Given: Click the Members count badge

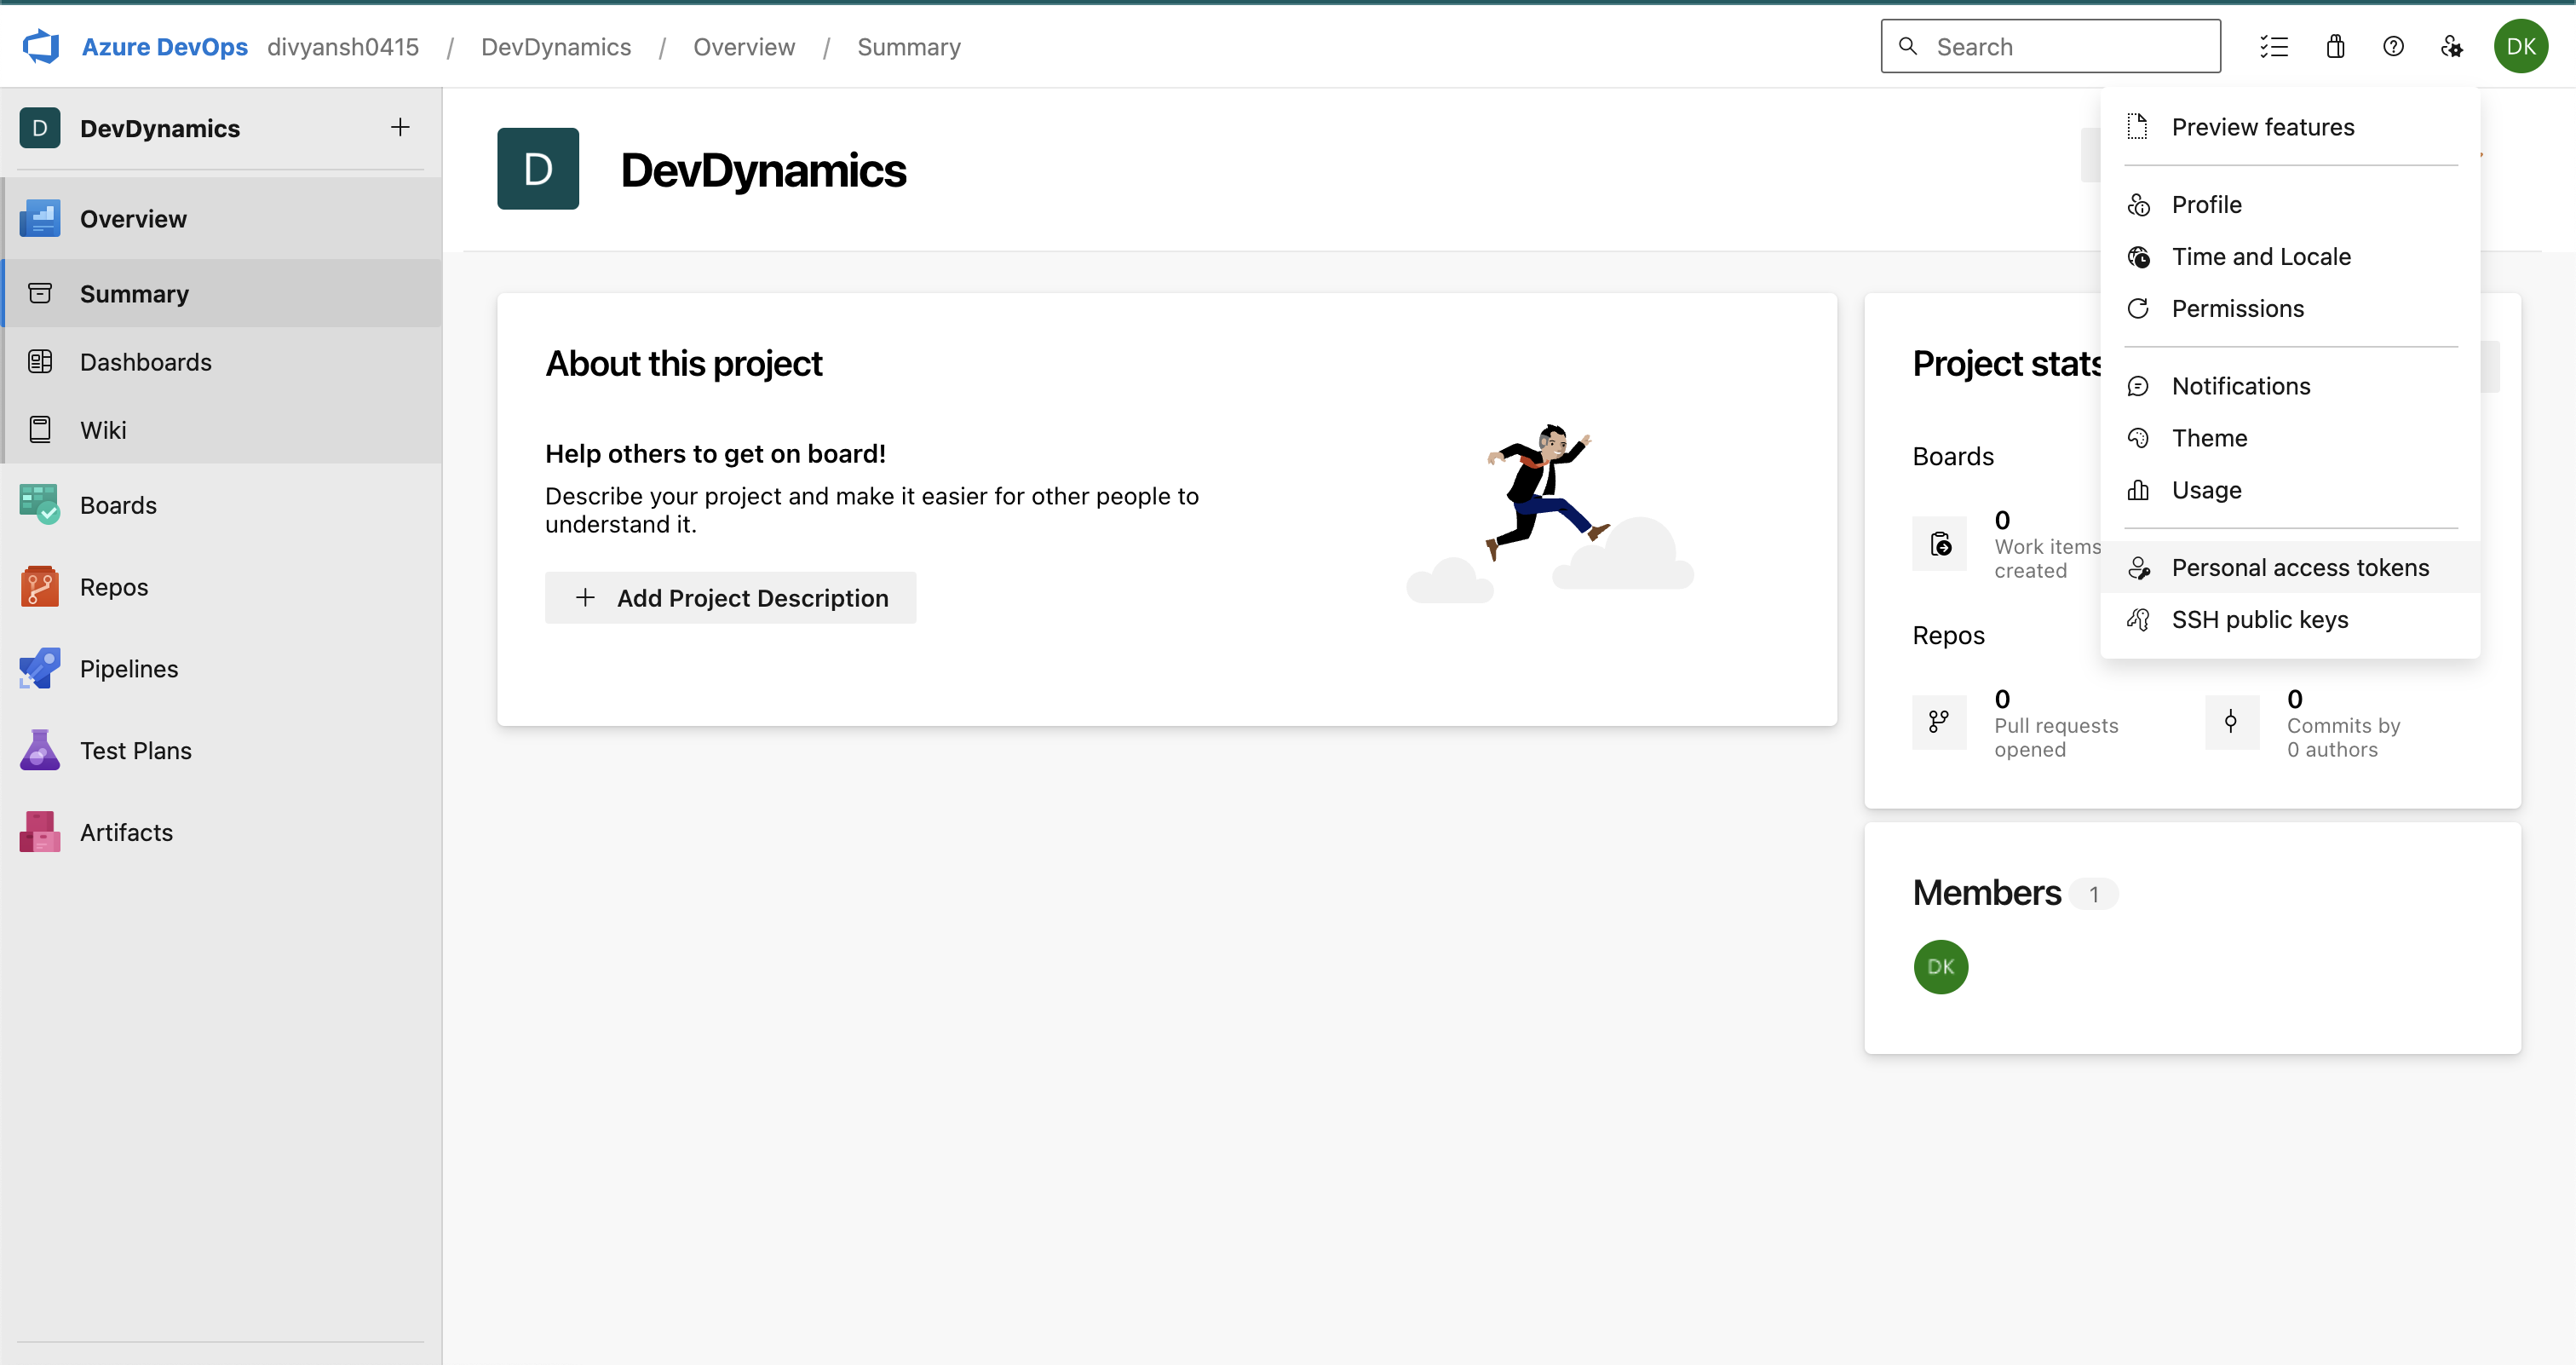Looking at the screenshot, I should (x=2094, y=894).
